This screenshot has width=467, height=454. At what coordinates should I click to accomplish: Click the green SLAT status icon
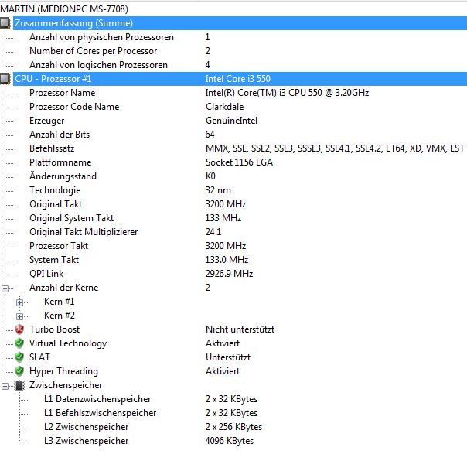pyautogui.click(x=20, y=357)
